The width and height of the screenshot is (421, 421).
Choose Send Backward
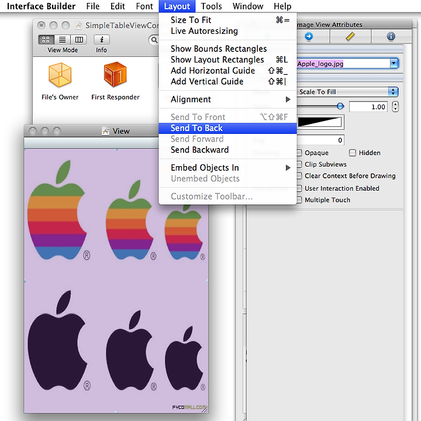pyautogui.click(x=227, y=150)
